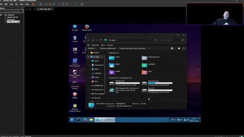Expand the SYSTEM node in navigation tree
This screenshot has width=244, height=137.
pos(88,53)
